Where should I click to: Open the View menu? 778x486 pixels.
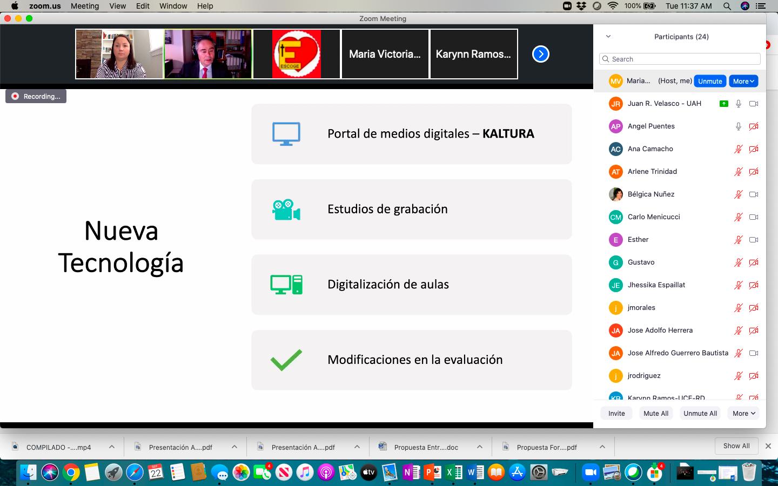coord(117,6)
